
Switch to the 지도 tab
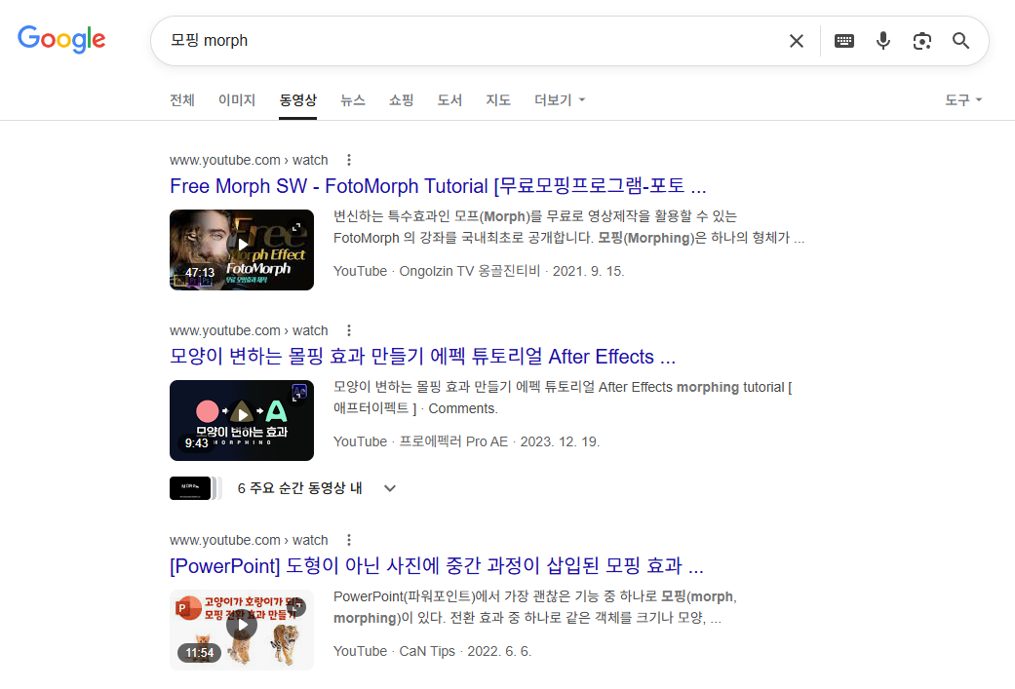tap(498, 100)
